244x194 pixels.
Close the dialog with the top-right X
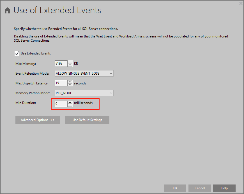241,3
